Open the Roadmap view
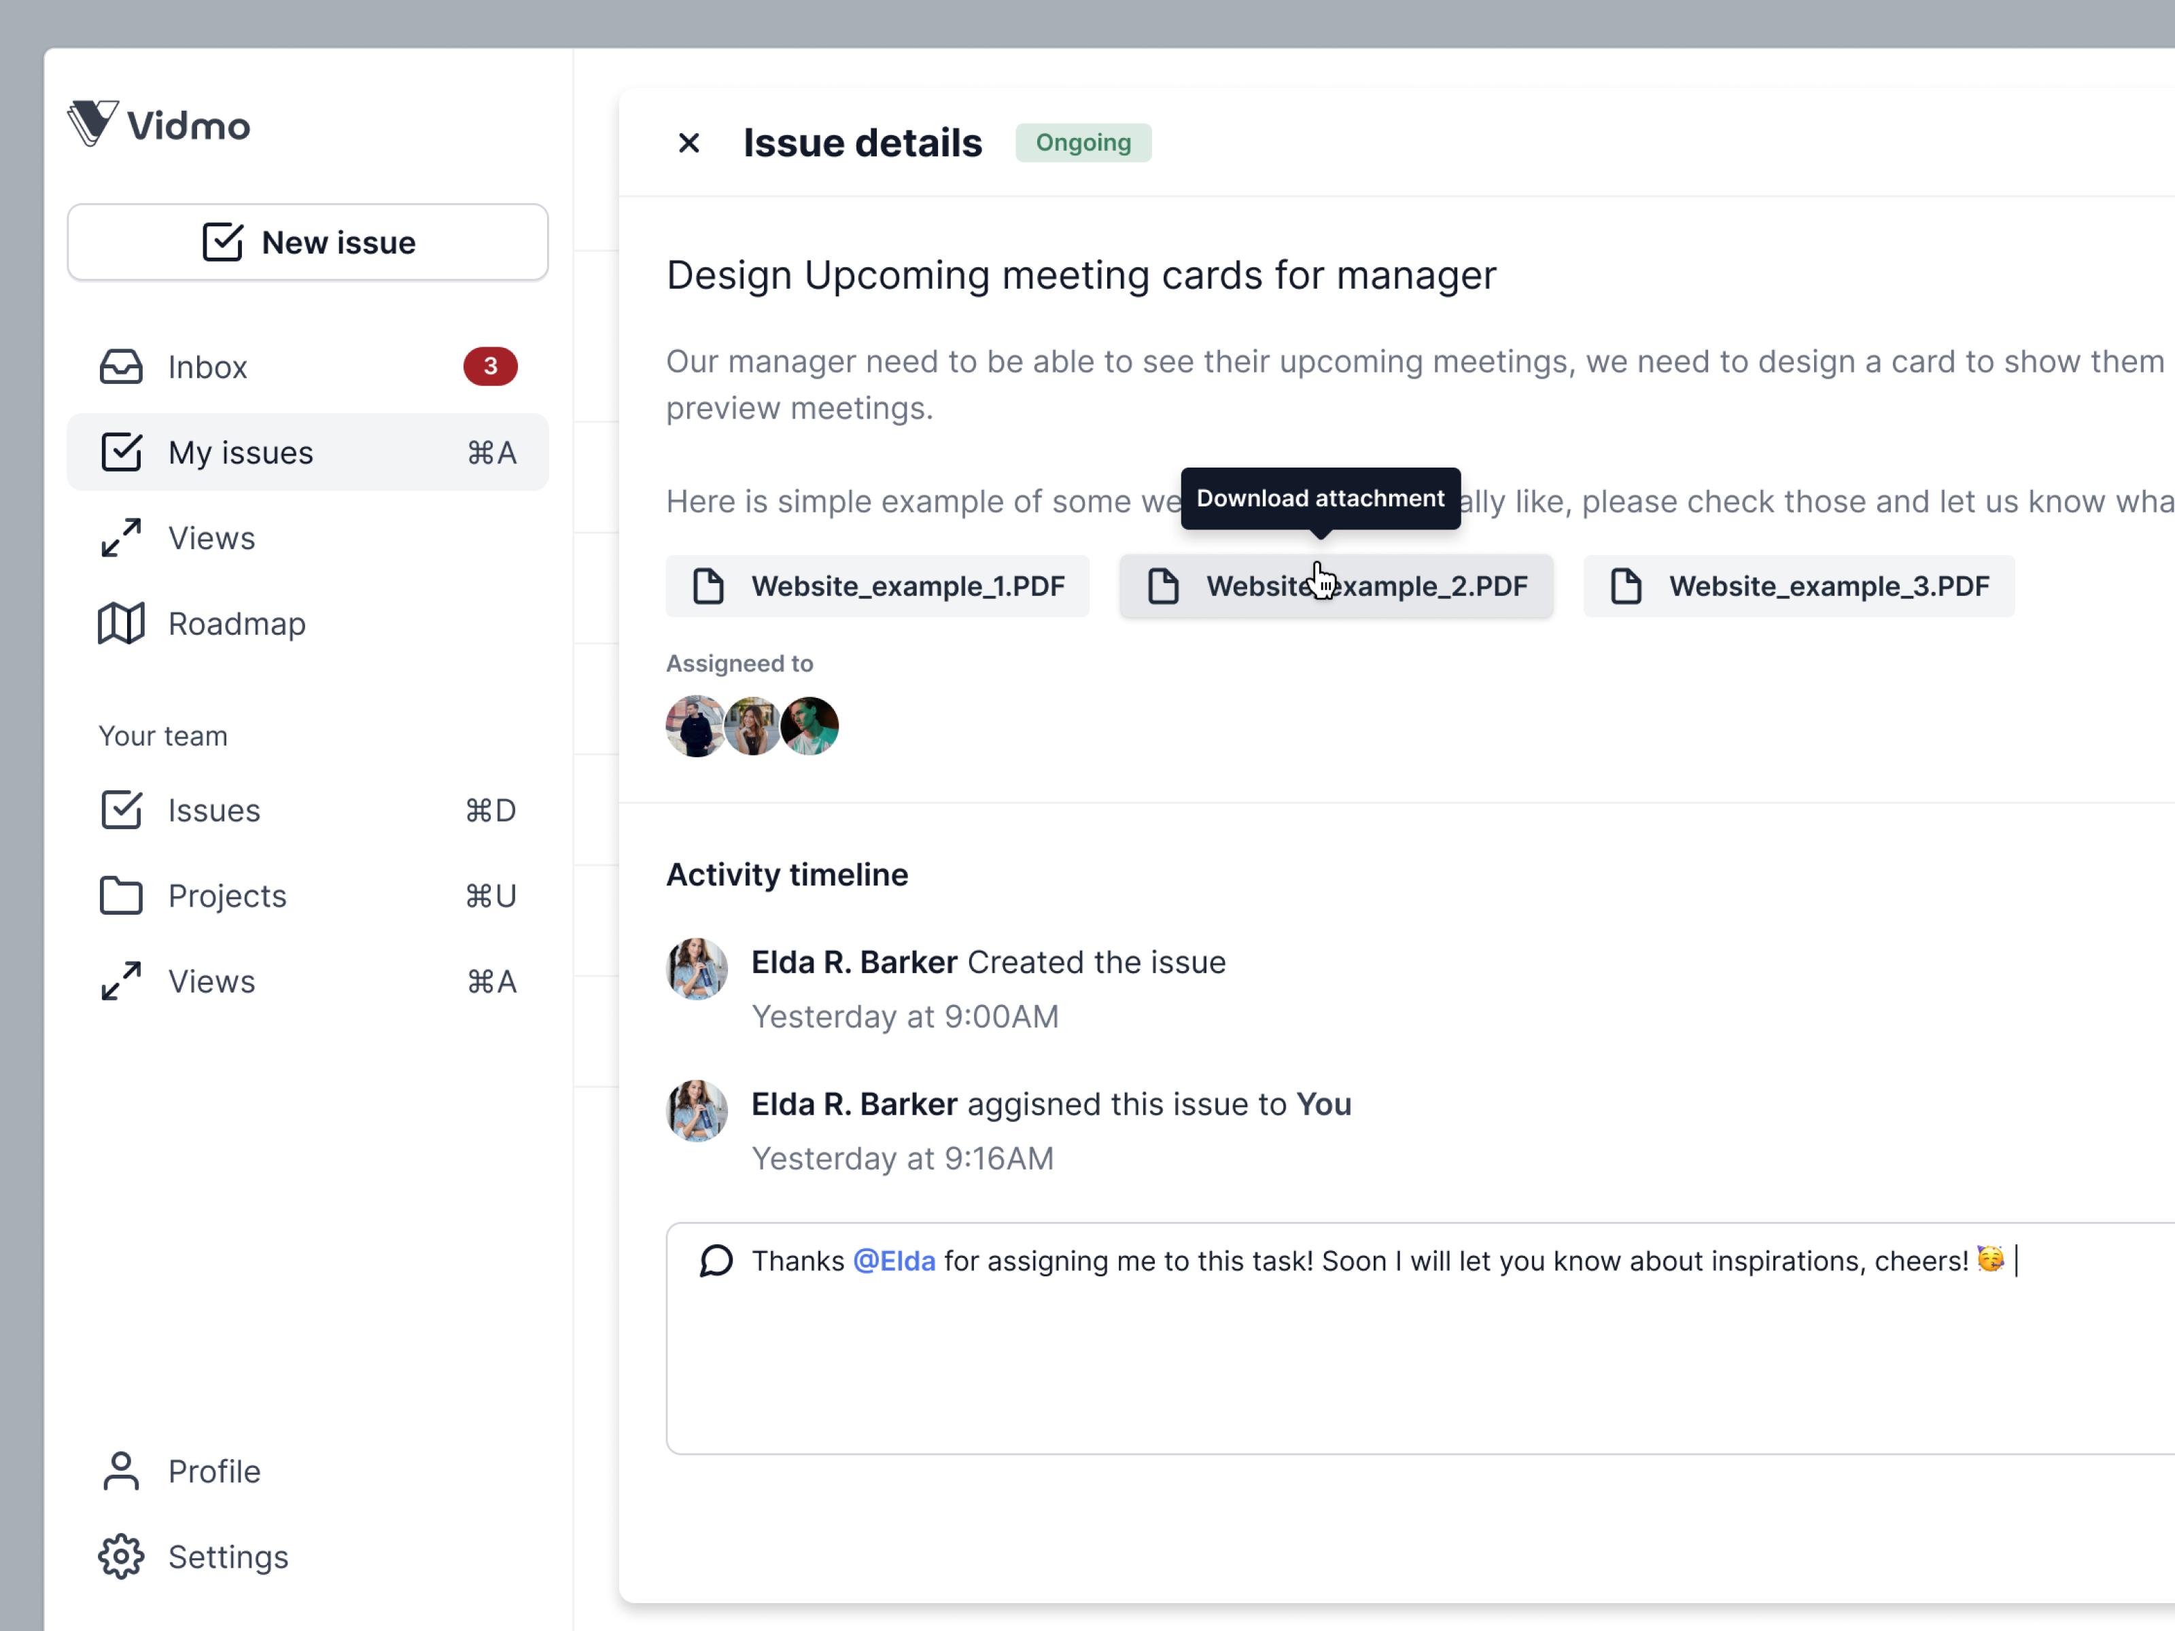This screenshot has height=1631, width=2175. [237, 623]
